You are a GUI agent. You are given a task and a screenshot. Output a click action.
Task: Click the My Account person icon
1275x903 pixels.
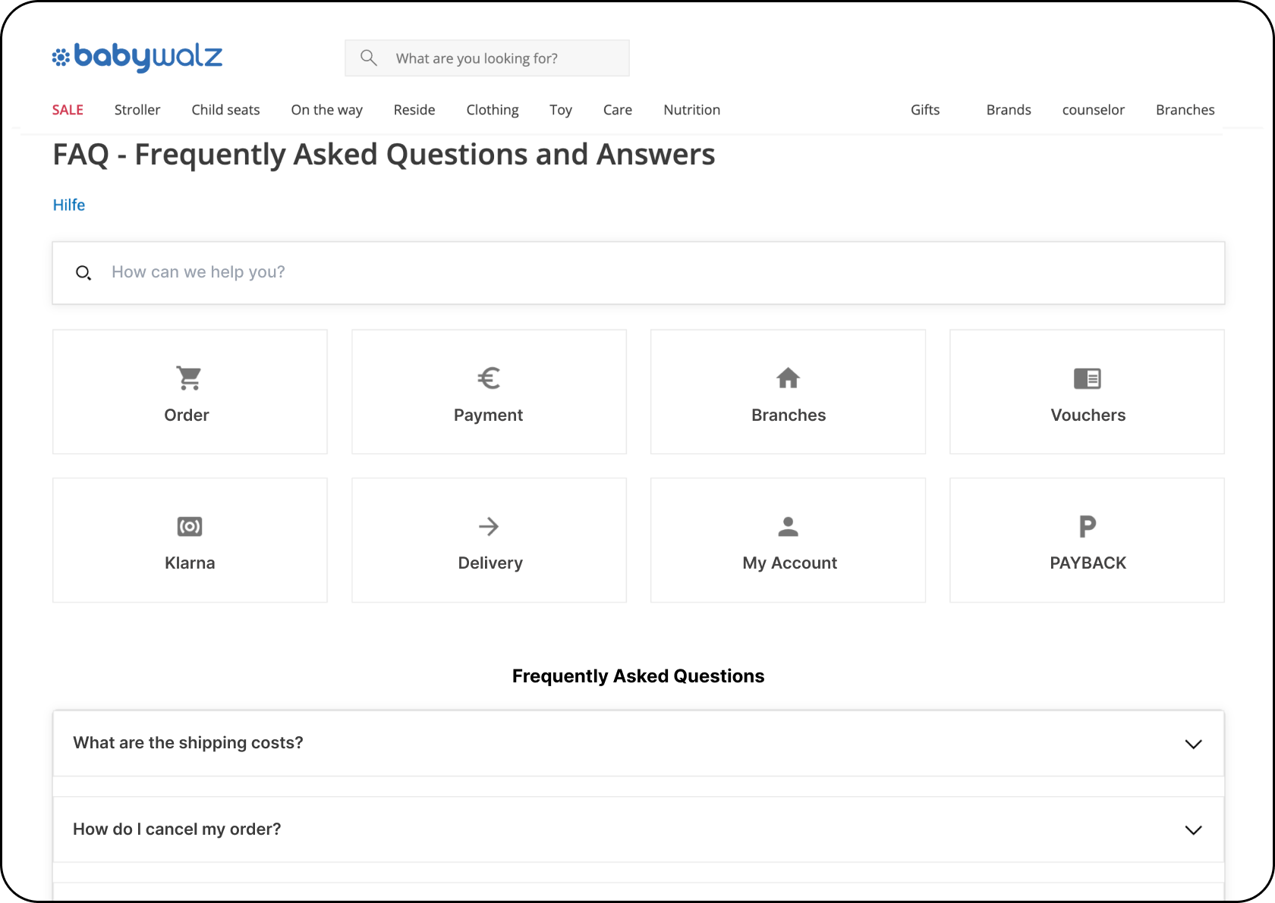[788, 526]
